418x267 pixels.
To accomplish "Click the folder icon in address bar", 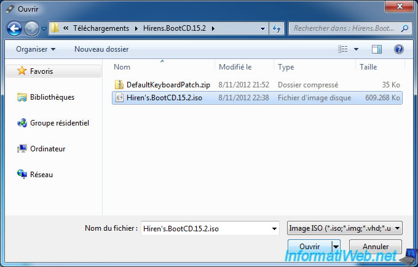I will (55, 28).
